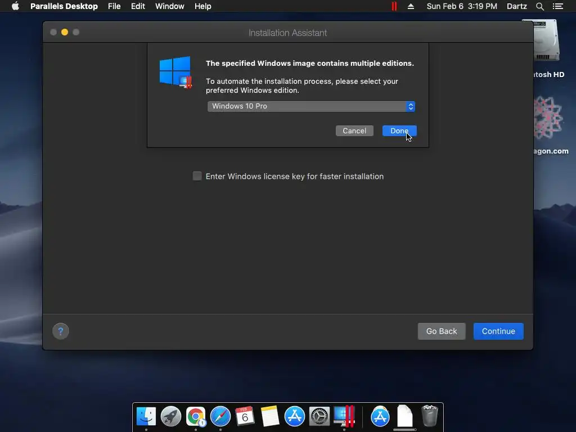The height and width of the screenshot is (432, 576).
Task: Click the Continue button
Action: pos(498,331)
